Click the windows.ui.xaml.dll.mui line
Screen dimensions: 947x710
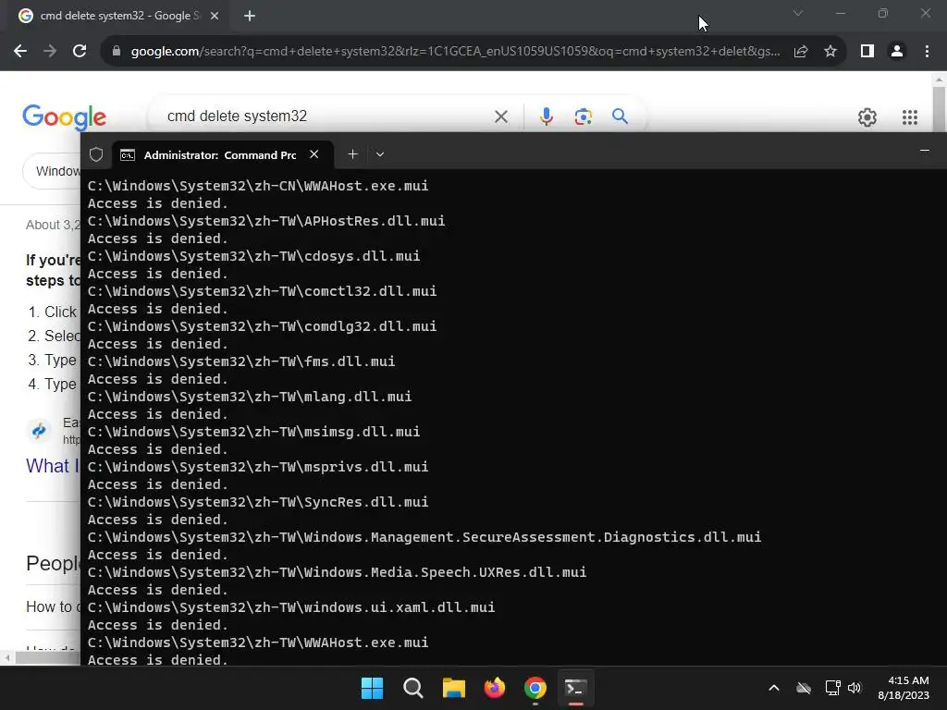(x=291, y=607)
